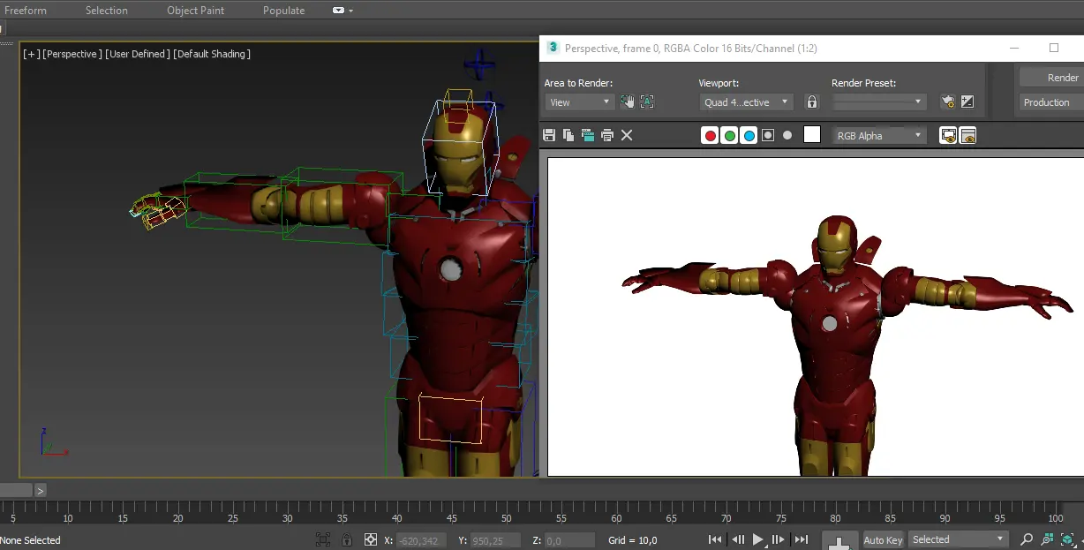Open the Viewport Quad 4 dropdown

(x=746, y=102)
